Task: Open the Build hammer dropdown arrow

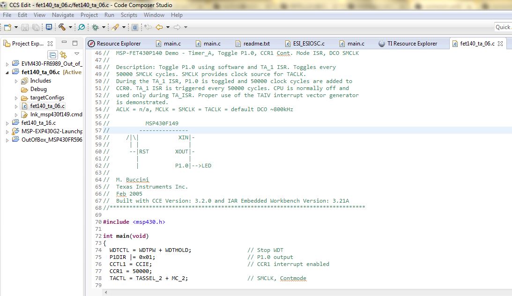Action: [x=70, y=28]
